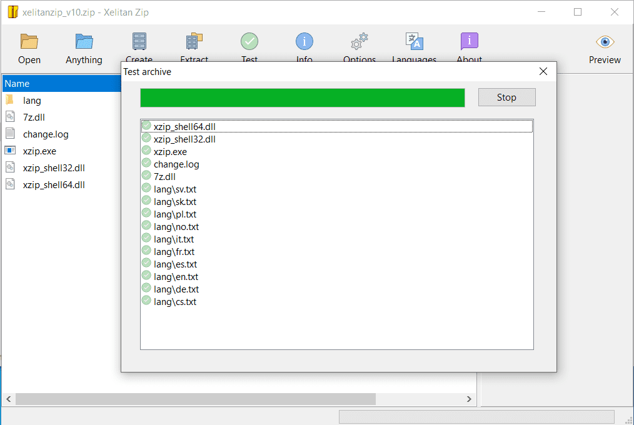
Task: Select xzip.exe in the main file list
Action: 39,151
